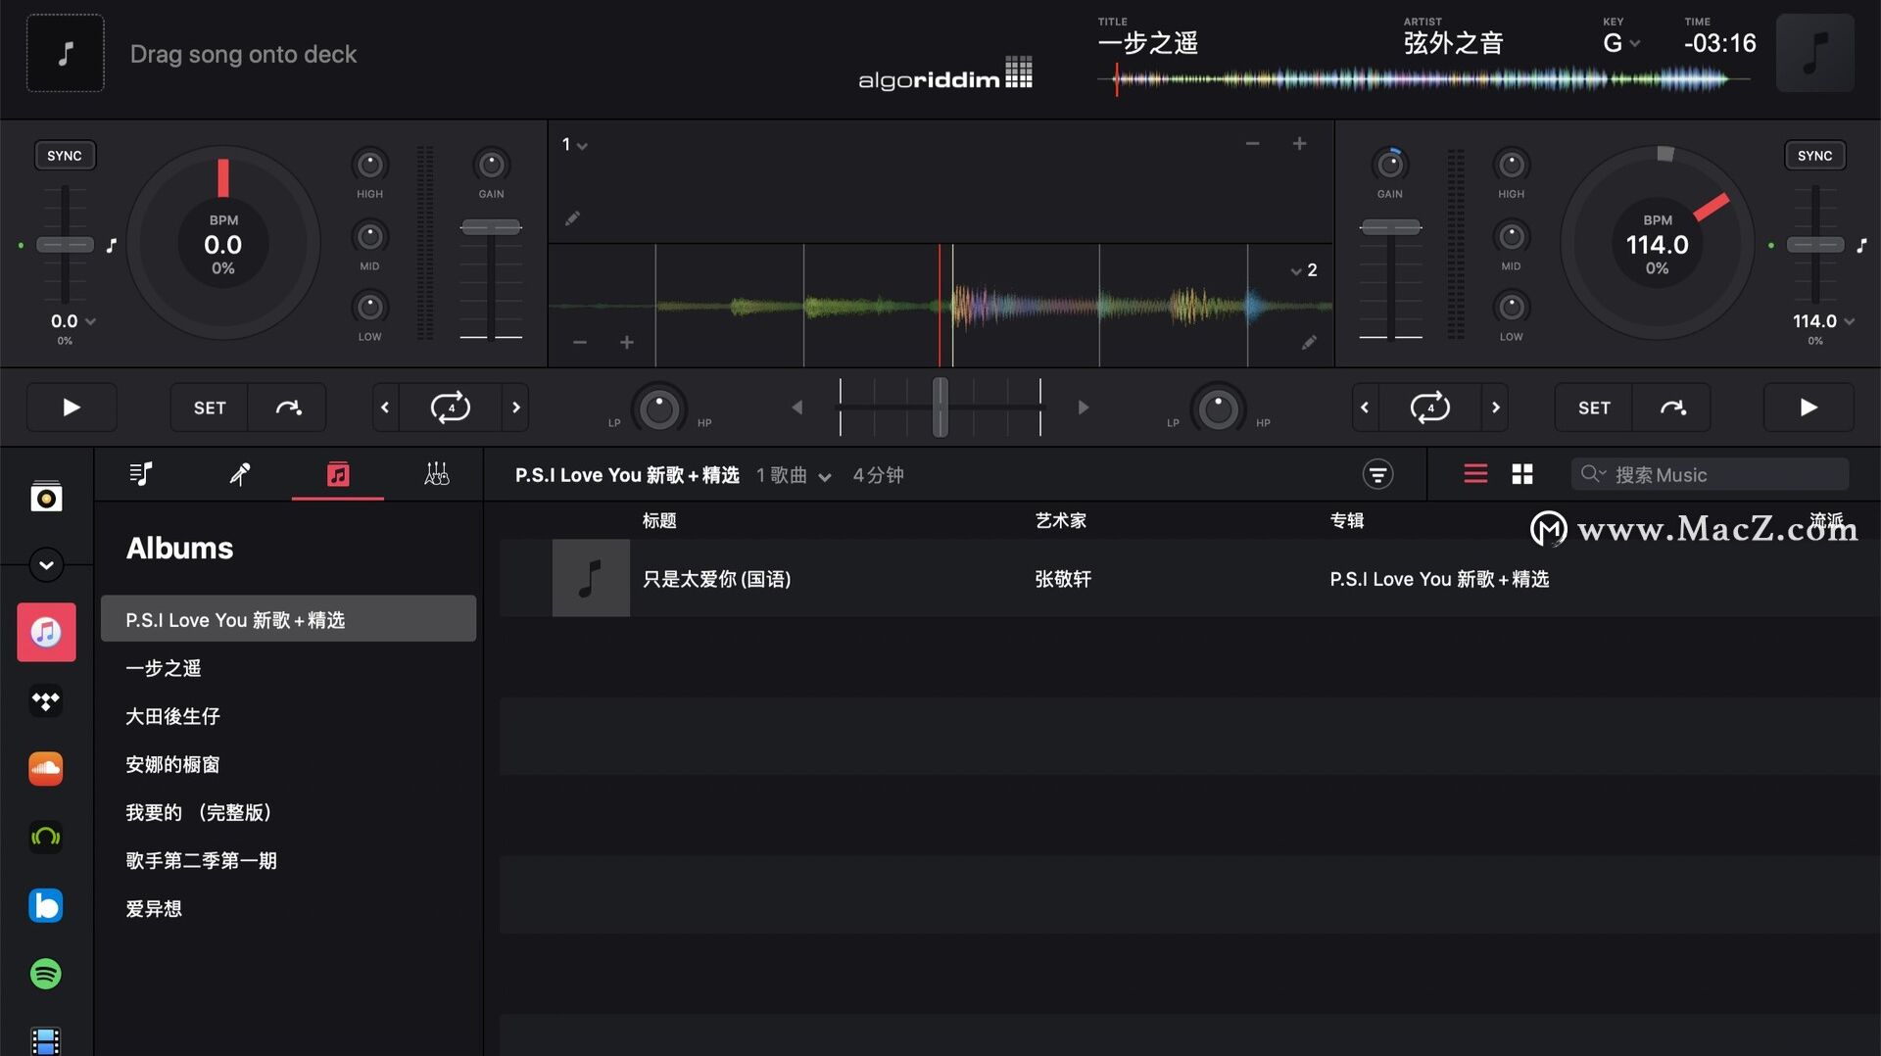
Task: Open the video library icon in sidebar
Action: (46, 1040)
